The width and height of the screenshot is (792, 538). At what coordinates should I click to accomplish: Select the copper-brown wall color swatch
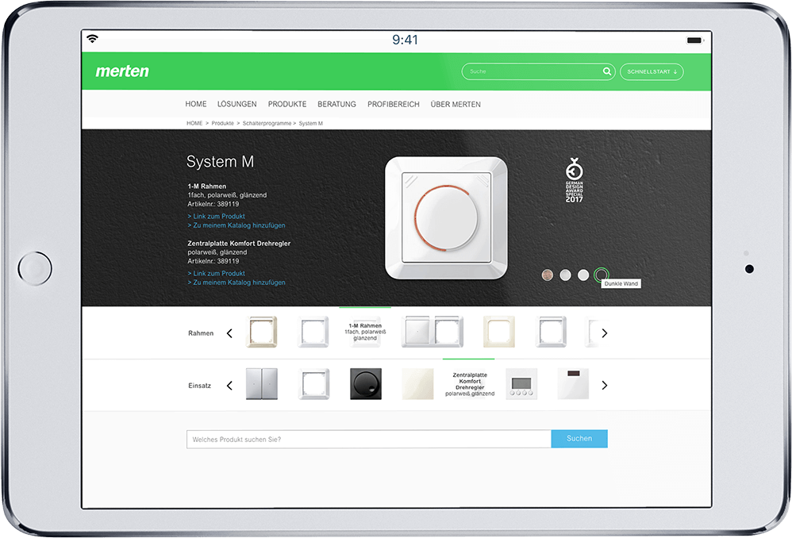pos(547,275)
